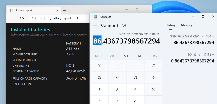The image size is (217, 104).
Task: Maximize the Calculator window
Action: coord(203,17)
